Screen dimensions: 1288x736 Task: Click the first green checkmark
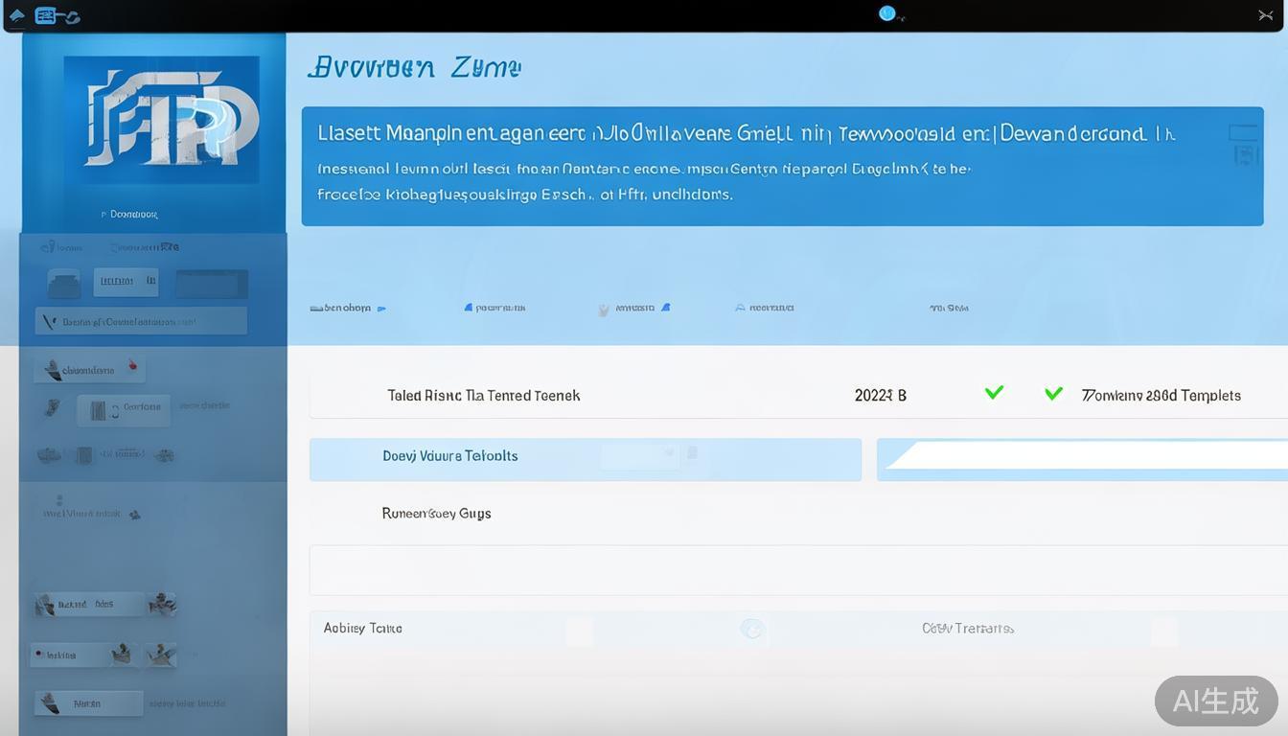994,393
